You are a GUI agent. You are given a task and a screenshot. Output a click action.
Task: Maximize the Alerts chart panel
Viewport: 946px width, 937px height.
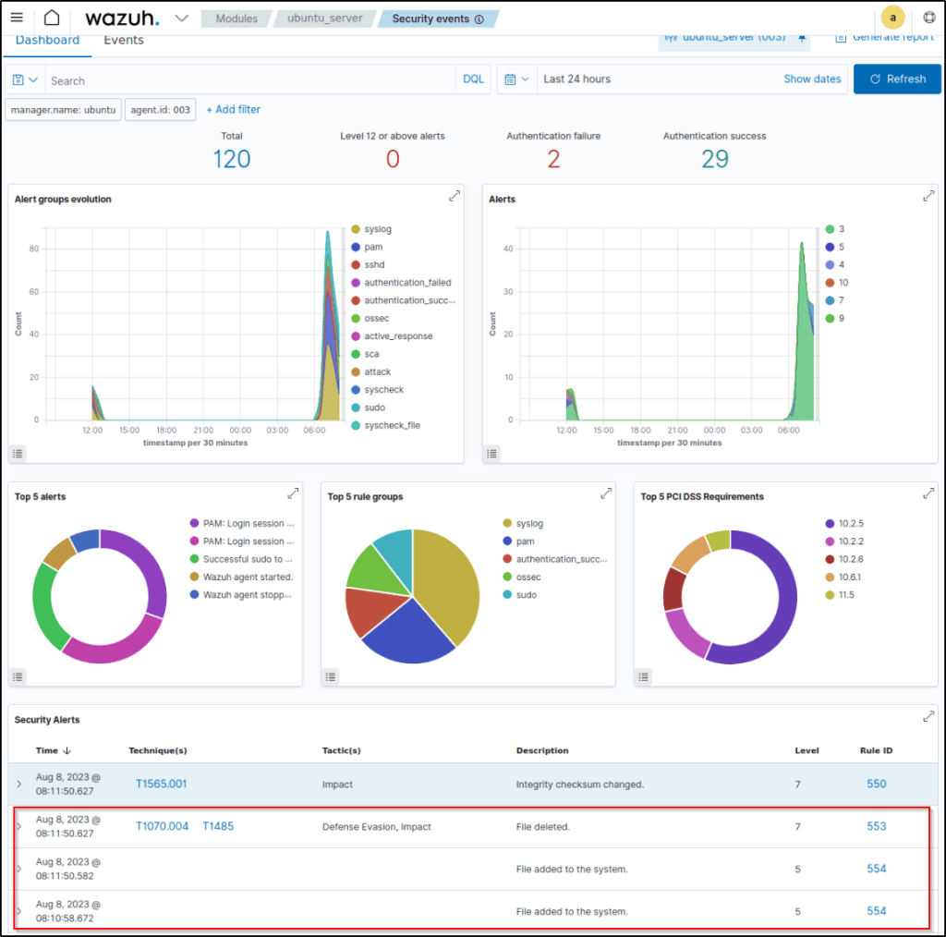coord(928,196)
